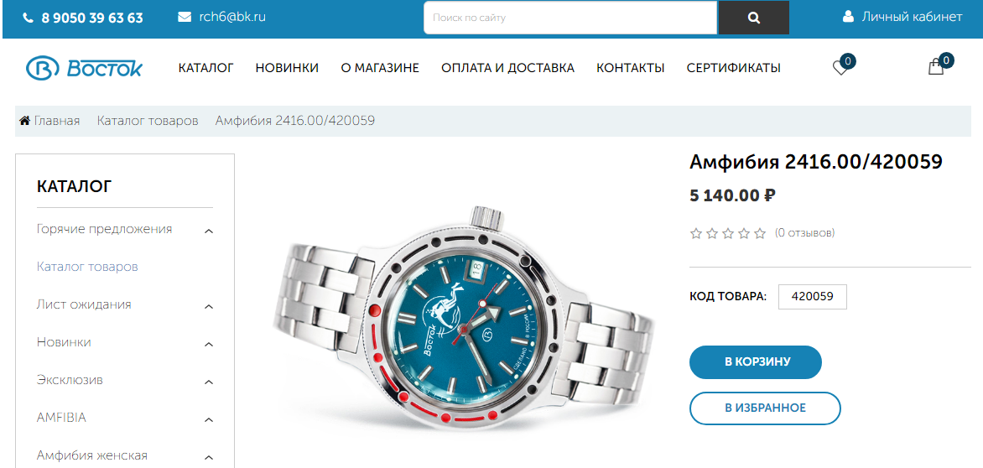This screenshot has height=468, width=983.
Task: Open the ОПЛАТА И ДОСТАВКА menu item
Action: point(507,68)
